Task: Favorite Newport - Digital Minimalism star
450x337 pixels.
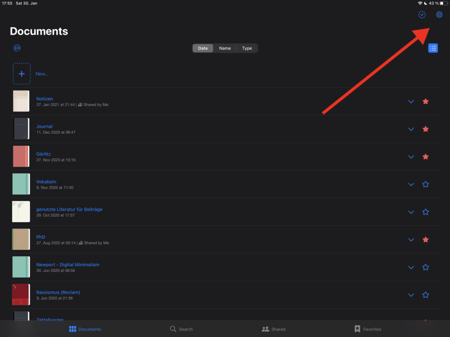Action: (x=425, y=267)
